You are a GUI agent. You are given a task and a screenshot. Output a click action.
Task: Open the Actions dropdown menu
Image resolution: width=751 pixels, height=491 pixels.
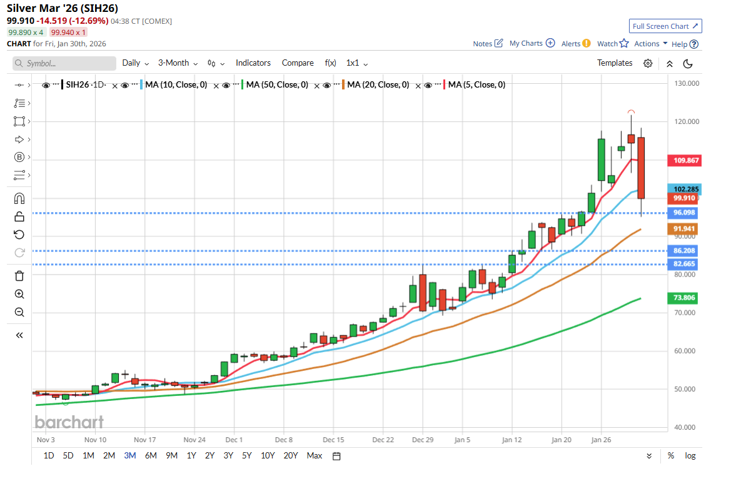point(650,44)
